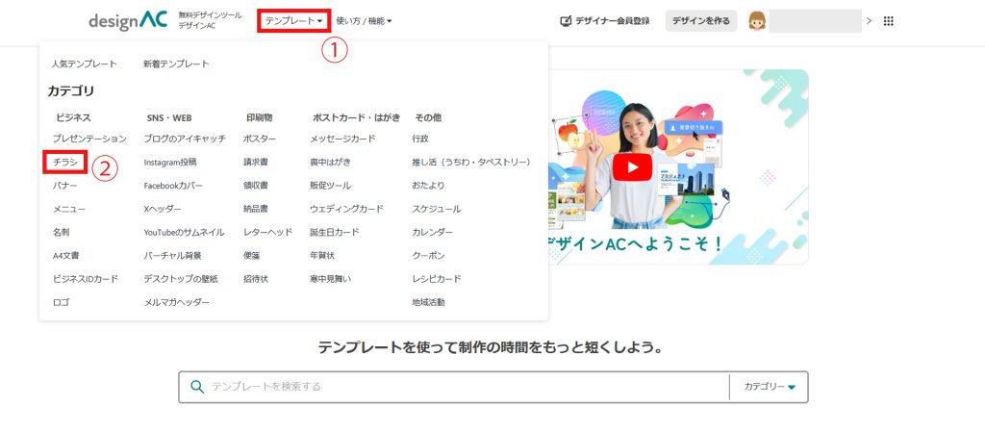The height and width of the screenshot is (431, 985).
Task: Click the search magnifier icon
Action: 197,387
